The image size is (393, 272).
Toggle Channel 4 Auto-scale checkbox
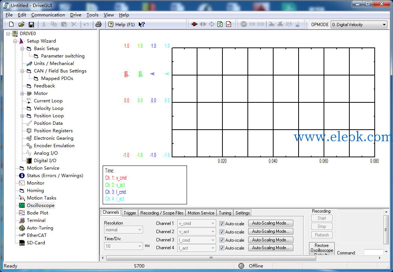point(222,248)
